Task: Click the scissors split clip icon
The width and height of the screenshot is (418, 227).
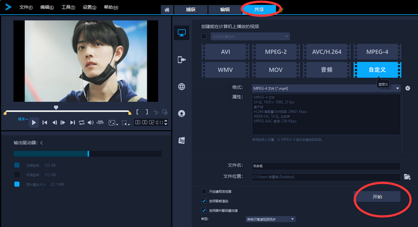Action: [156, 112]
